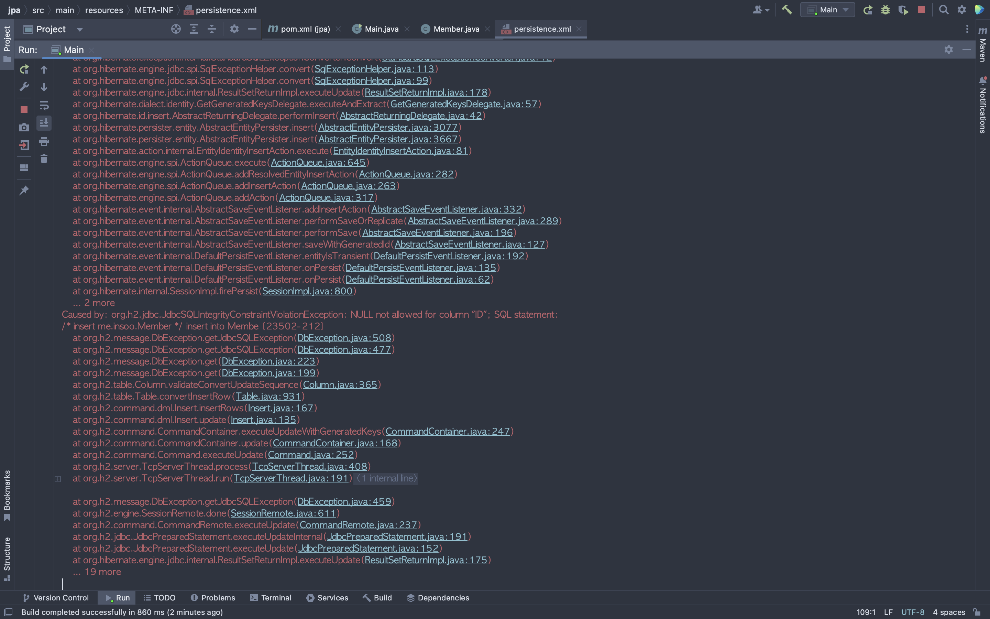Screen dimensions: 990x619
Task: Hide the Run panel with the minus icon
Action: pos(967,50)
